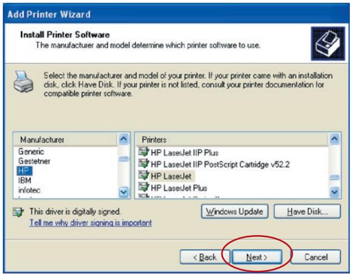Click the Add Printer Wizard title bar

[176, 14]
